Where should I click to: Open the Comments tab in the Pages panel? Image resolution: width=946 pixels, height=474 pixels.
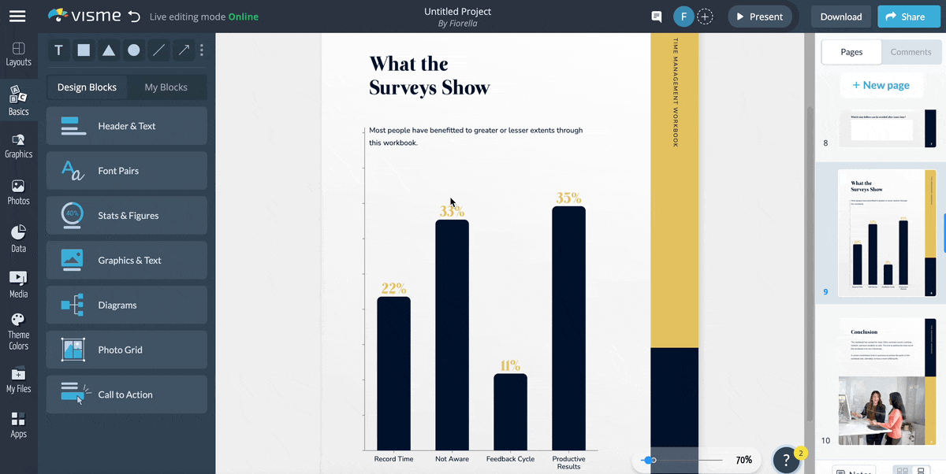tap(911, 52)
